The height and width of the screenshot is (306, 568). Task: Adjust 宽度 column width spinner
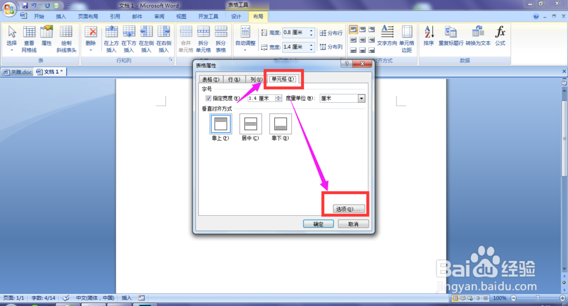tap(311, 47)
